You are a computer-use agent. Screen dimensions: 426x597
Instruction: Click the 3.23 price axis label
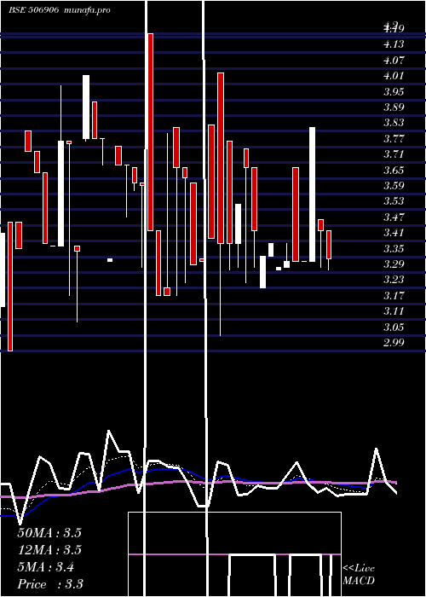point(394,280)
